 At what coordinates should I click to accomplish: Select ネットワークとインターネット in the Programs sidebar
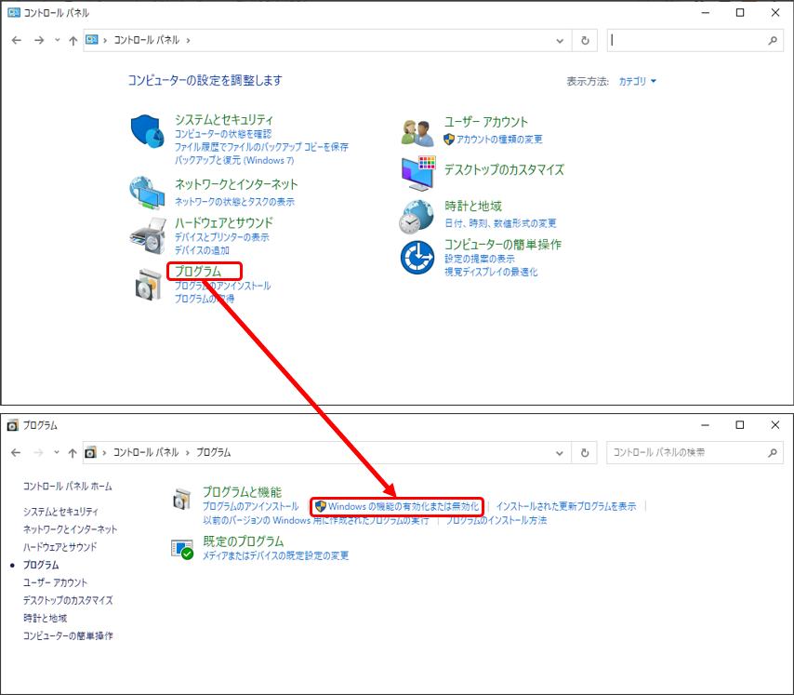(x=70, y=529)
